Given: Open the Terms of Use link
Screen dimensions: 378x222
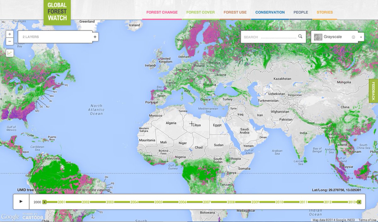Looking at the screenshot, I should (367, 220).
